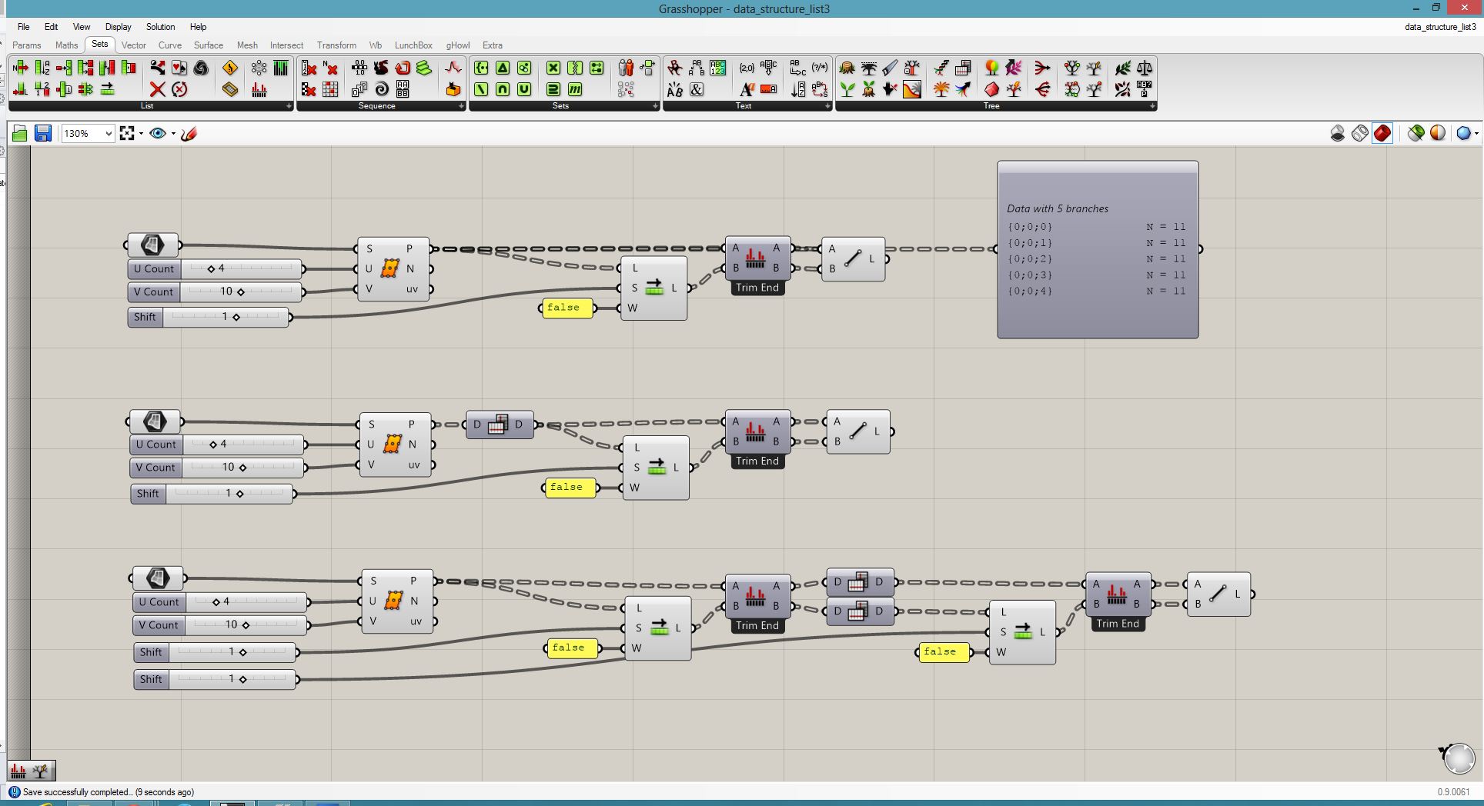Viewport: 1484px width, 806px height.
Task: Choose the tree stump Trim Tree component
Action: tap(847, 68)
